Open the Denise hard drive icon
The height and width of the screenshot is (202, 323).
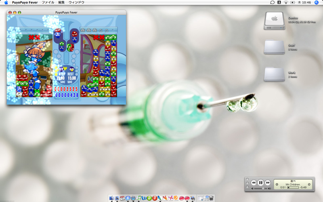point(274,21)
